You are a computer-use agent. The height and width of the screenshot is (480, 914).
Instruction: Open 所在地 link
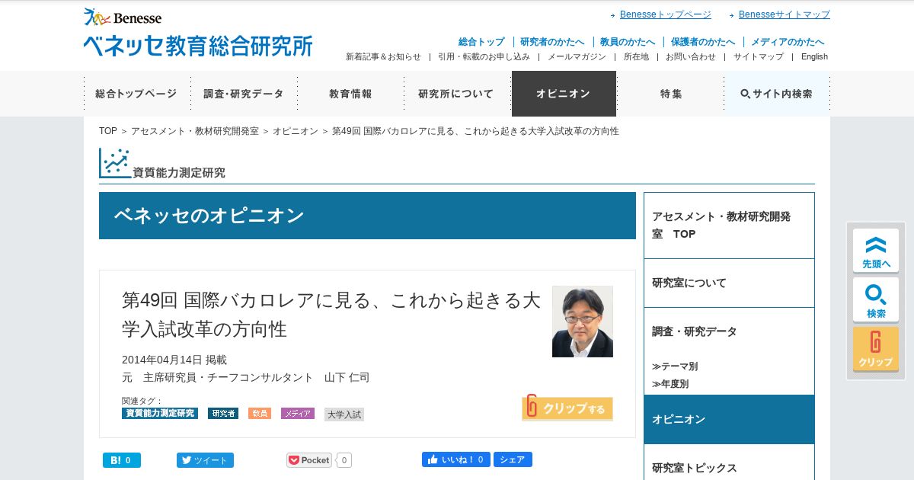636,57
